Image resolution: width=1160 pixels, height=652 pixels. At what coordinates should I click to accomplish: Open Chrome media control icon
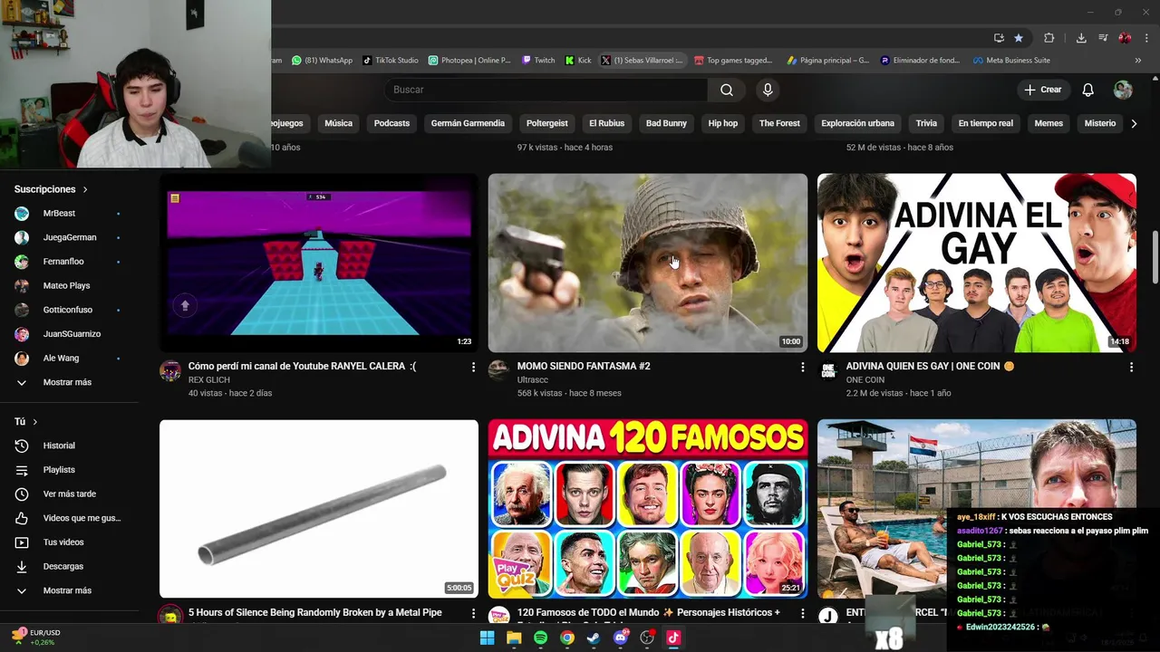(x=1103, y=38)
